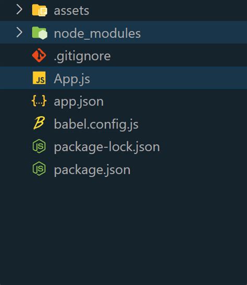The height and width of the screenshot is (285, 247).
Task: Open App.js in the editor
Action: tap(72, 79)
